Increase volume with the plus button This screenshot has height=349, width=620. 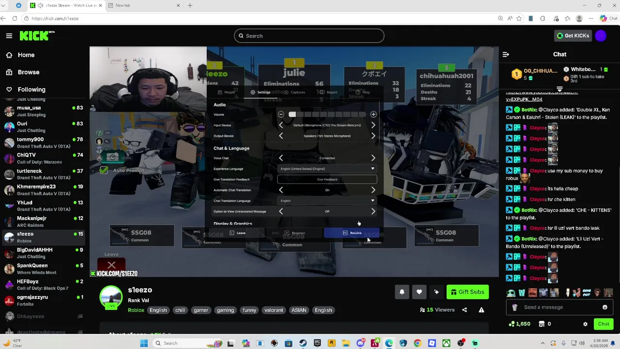coord(373,114)
